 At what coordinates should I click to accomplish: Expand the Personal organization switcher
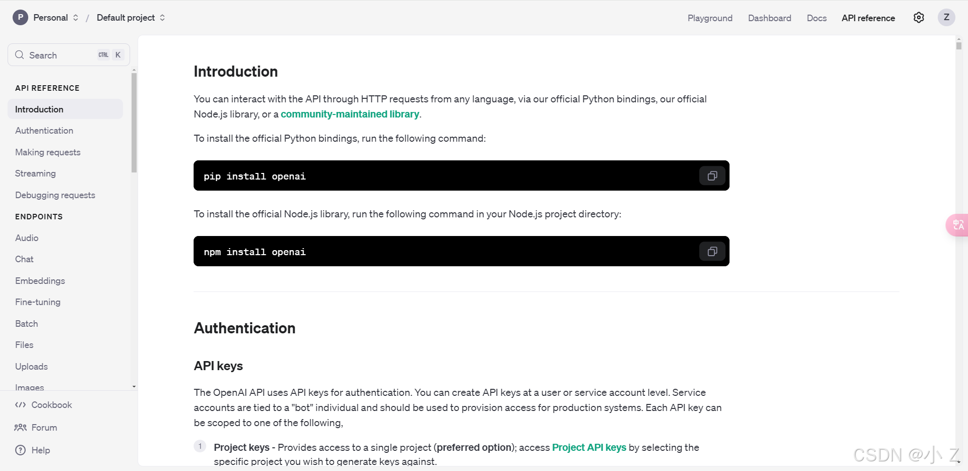pyautogui.click(x=76, y=18)
